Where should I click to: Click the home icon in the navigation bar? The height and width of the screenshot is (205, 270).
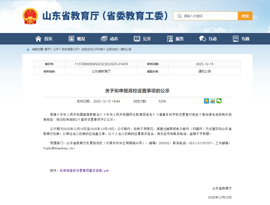[38, 38]
